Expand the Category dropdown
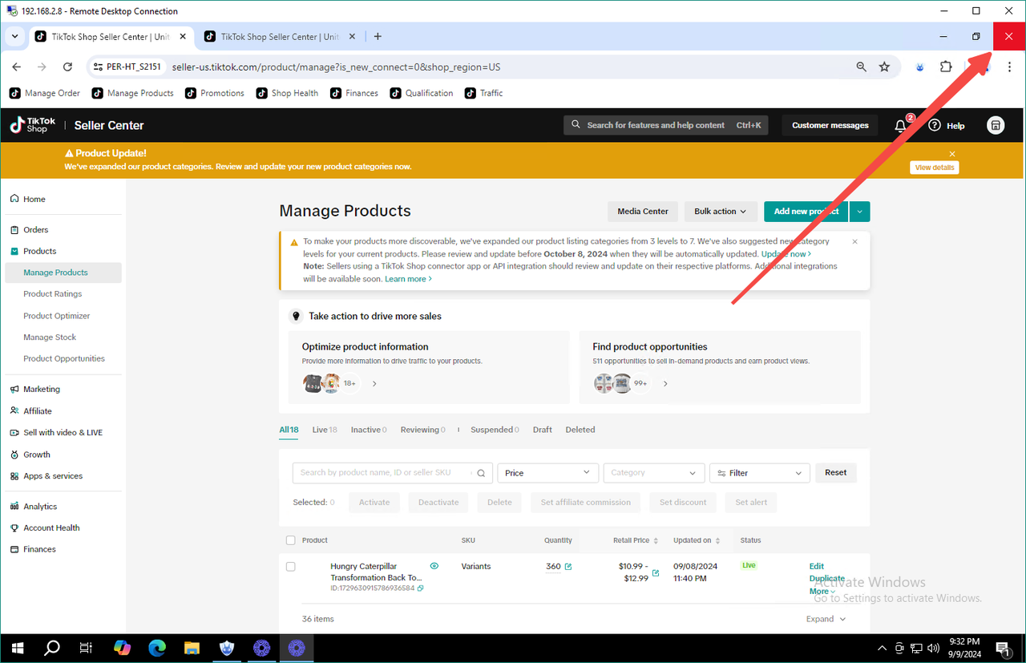Screen dimensions: 1026x663 pos(653,473)
